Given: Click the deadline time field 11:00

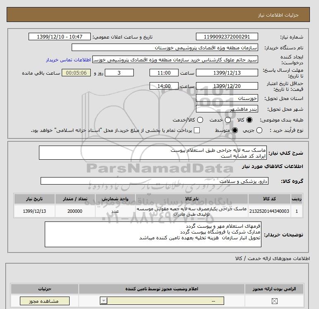Looking at the screenshot, I should pos(164,73).
